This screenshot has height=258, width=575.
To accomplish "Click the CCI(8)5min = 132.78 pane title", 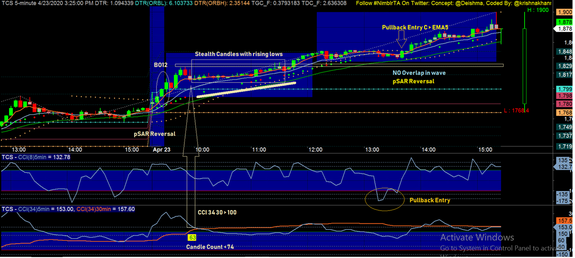I will click(36, 157).
